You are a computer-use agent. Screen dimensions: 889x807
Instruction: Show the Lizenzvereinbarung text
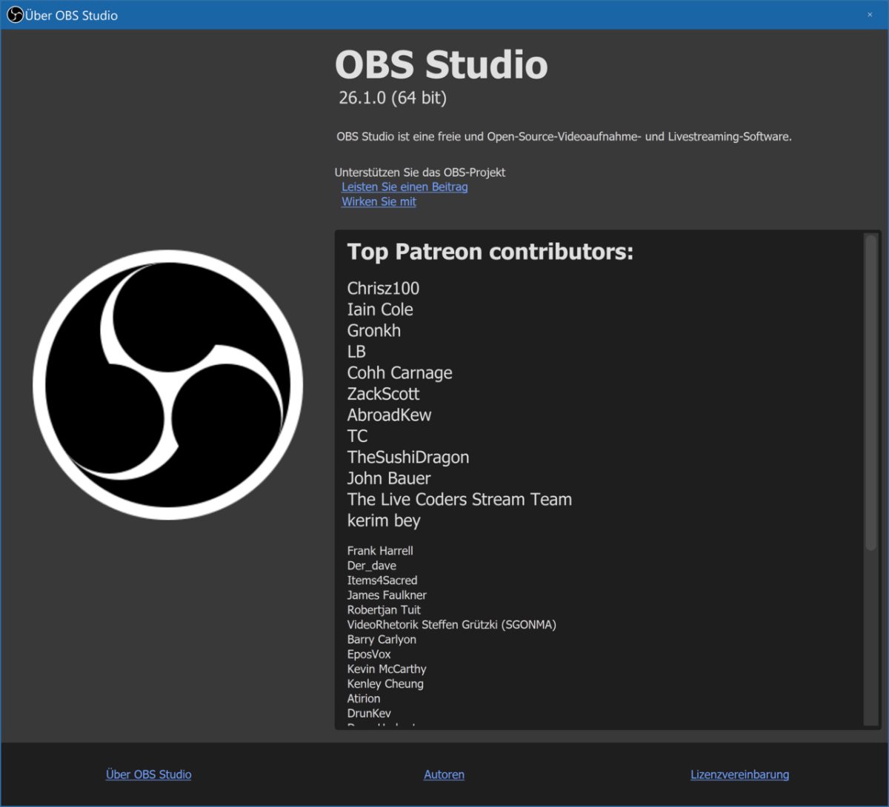739,774
